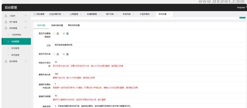Switch to the 中奖列表 tab

127,14
